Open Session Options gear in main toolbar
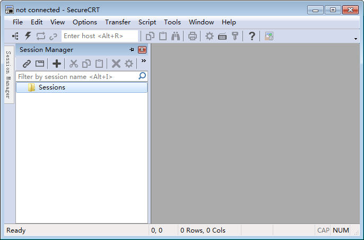 pyautogui.click(x=210, y=36)
